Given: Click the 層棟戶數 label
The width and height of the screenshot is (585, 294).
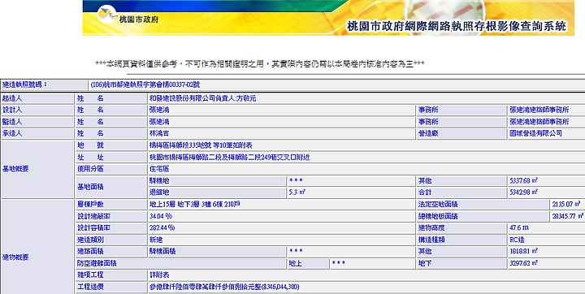Looking at the screenshot, I should pos(90,204).
